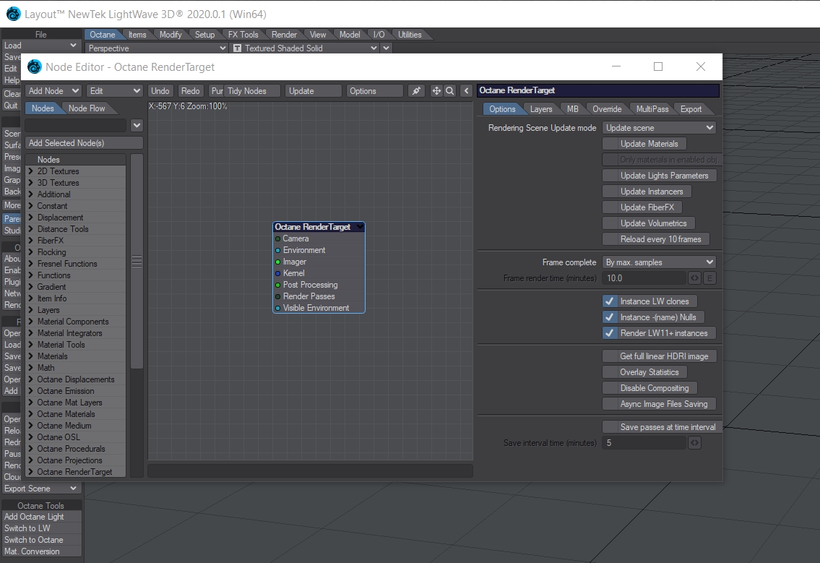Image resolution: width=820 pixels, height=563 pixels.
Task: Click the Update button
Action: (314, 91)
